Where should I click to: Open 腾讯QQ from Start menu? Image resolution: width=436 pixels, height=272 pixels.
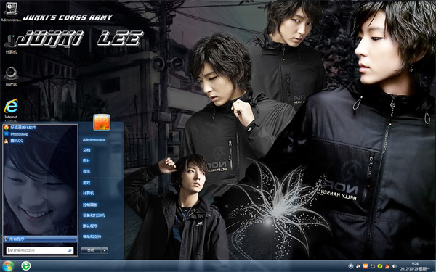[14, 141]
